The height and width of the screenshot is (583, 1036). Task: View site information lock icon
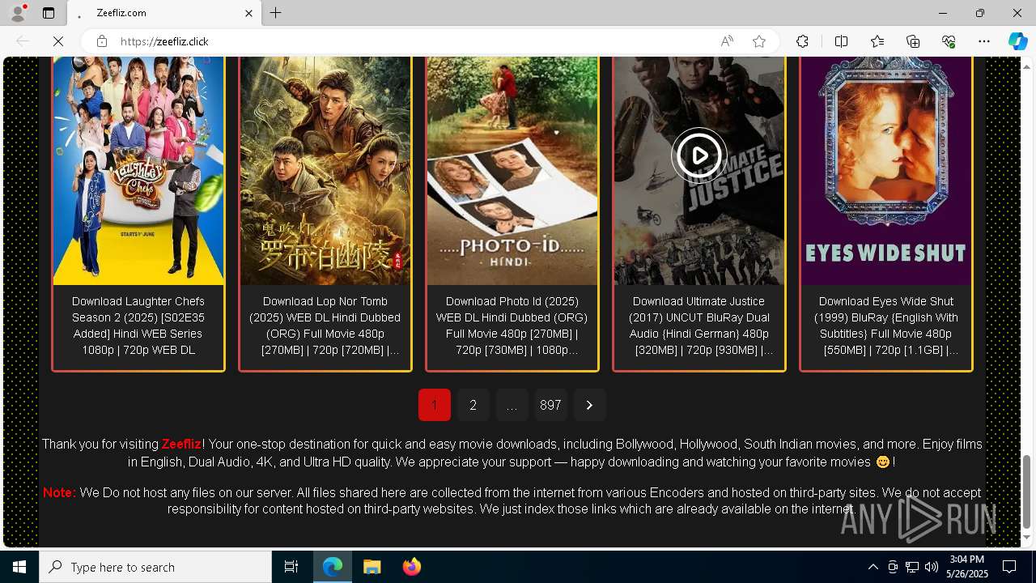tap(102, 41)
